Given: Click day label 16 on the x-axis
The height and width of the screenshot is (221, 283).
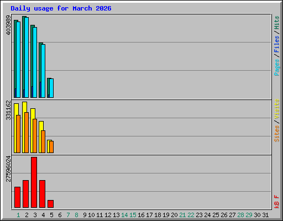Looking at the screenshot, I should click(x=141, y=215).
